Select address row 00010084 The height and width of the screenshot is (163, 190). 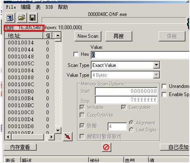pos(30,71)
